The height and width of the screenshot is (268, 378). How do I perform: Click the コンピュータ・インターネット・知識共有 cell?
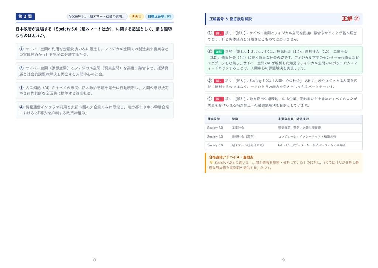pyautogui.click(x=307, y=136)
